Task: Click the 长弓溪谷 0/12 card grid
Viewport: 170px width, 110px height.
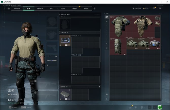Action: coord(86,45)
